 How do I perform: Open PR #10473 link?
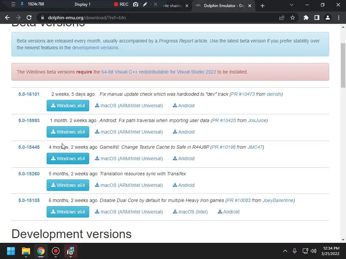243,94
